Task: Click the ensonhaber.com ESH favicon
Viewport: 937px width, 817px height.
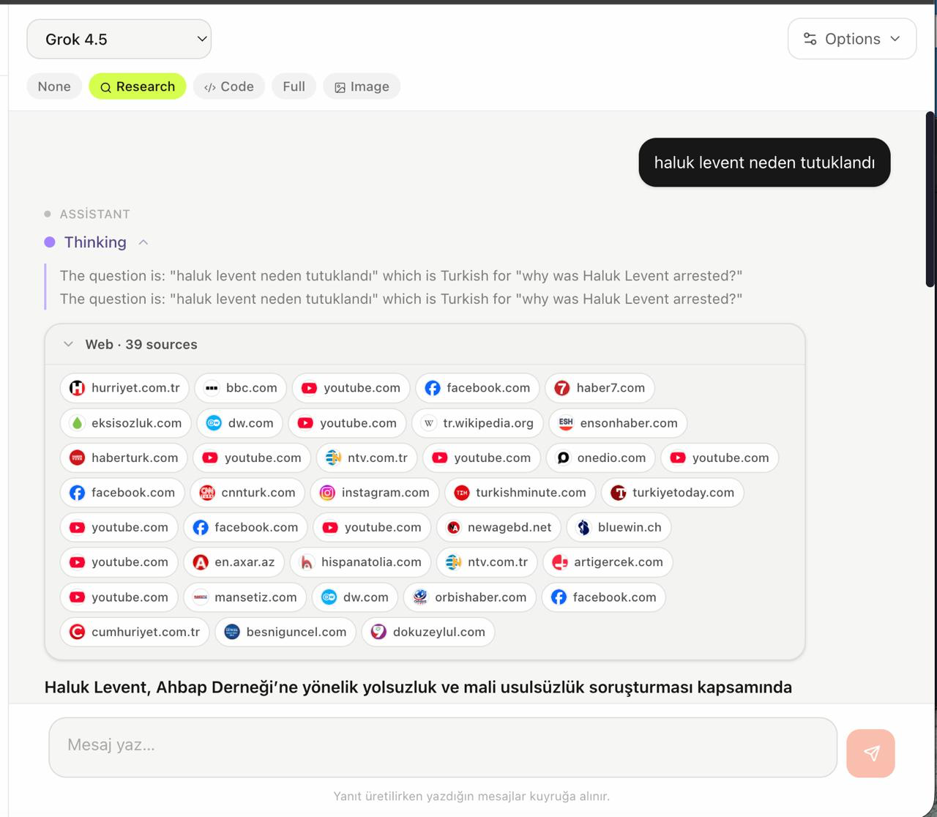Action: pos(566,423)
